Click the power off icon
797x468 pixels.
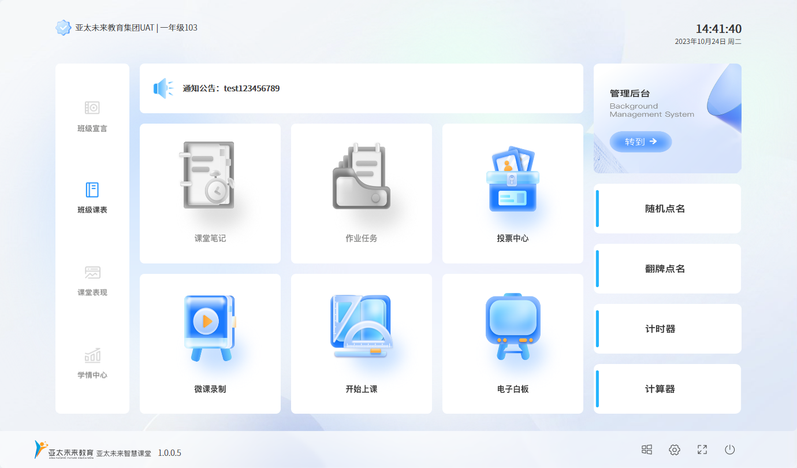(x=730, y=450)
